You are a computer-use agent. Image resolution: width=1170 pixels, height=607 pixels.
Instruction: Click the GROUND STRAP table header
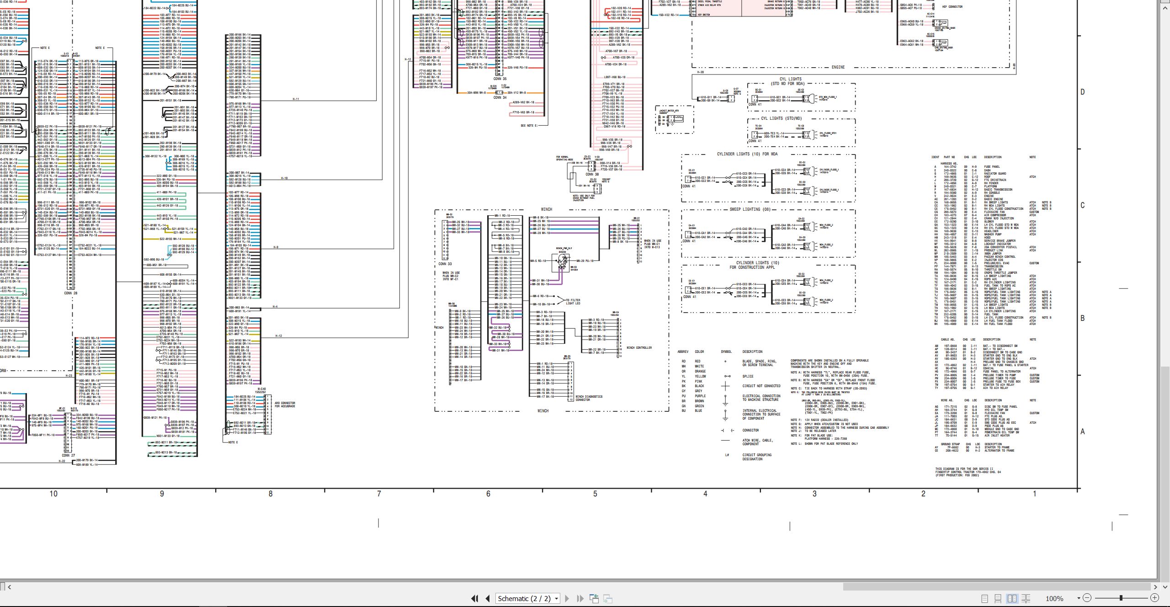coord(951,444)
